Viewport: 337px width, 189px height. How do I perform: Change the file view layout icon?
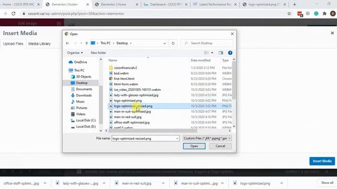click(x=206, y=52)
